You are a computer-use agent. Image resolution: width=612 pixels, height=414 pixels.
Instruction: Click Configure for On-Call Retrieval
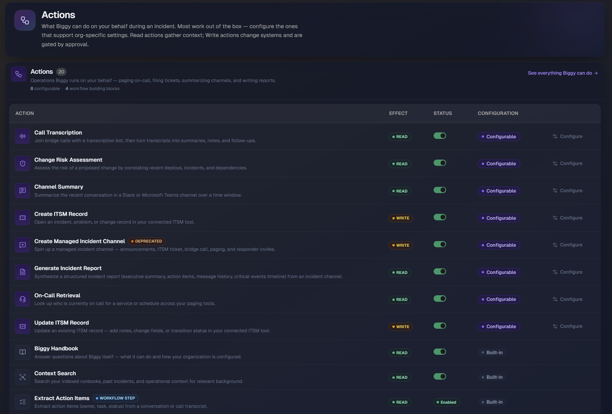pos(567,299)
